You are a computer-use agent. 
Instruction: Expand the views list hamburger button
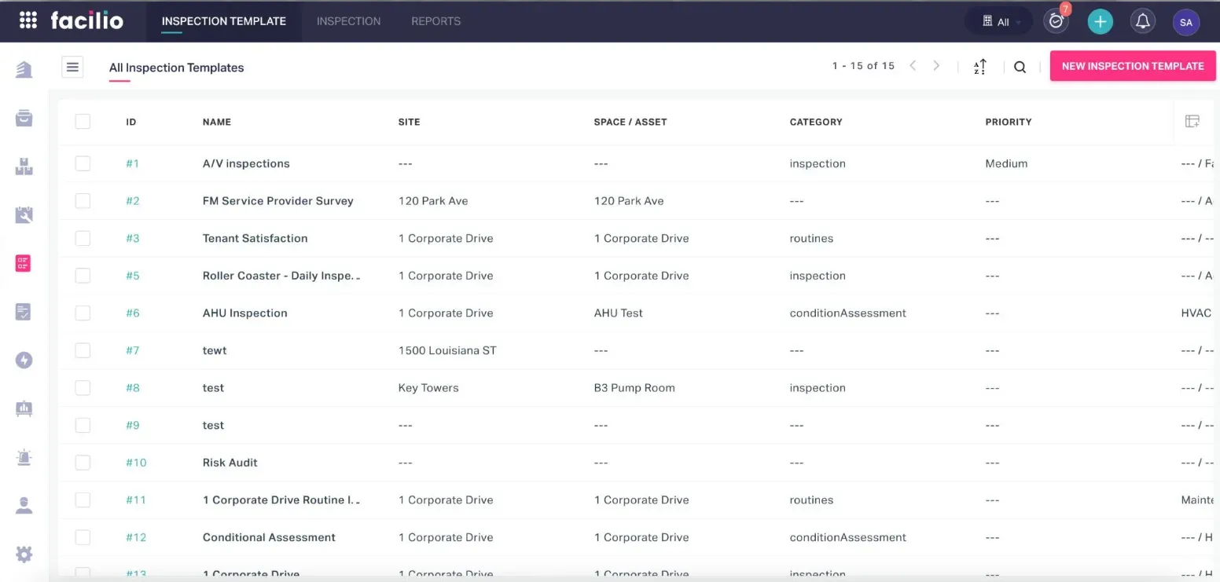tap(73, 68)
